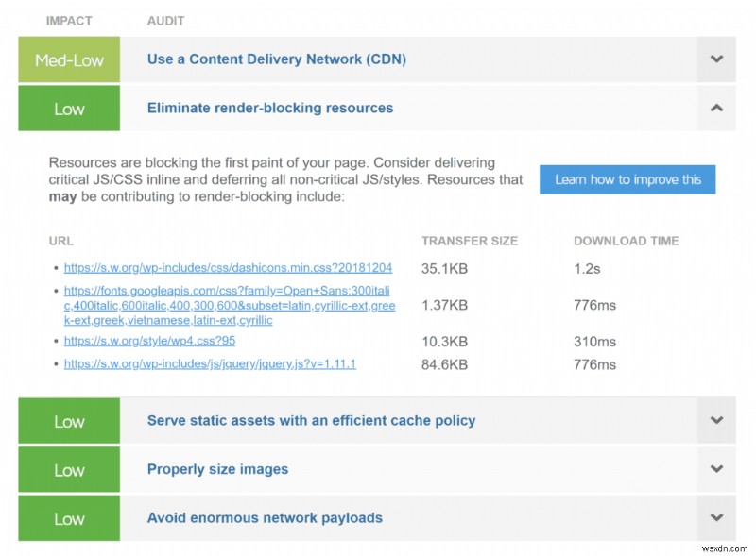The height and width of the screenshot is (556, 756).
Task: Click the IMPACT column header
Action: (69, 21)
